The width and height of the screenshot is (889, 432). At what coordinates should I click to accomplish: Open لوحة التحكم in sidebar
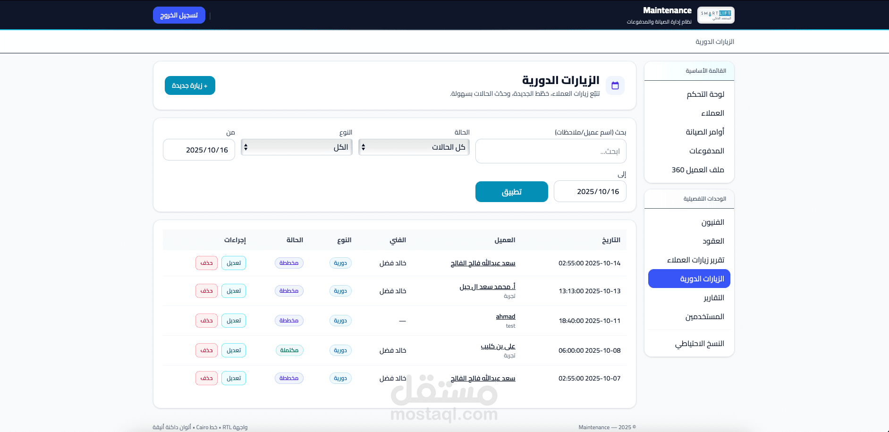pyautogui.click(x=689, y=94)
